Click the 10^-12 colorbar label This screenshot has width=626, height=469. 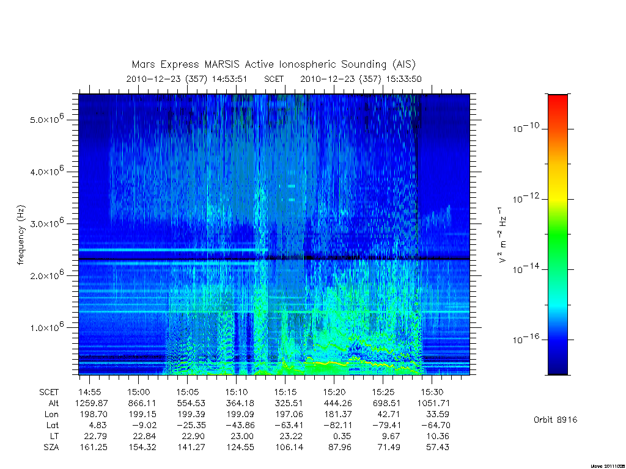tap(526, 198)
